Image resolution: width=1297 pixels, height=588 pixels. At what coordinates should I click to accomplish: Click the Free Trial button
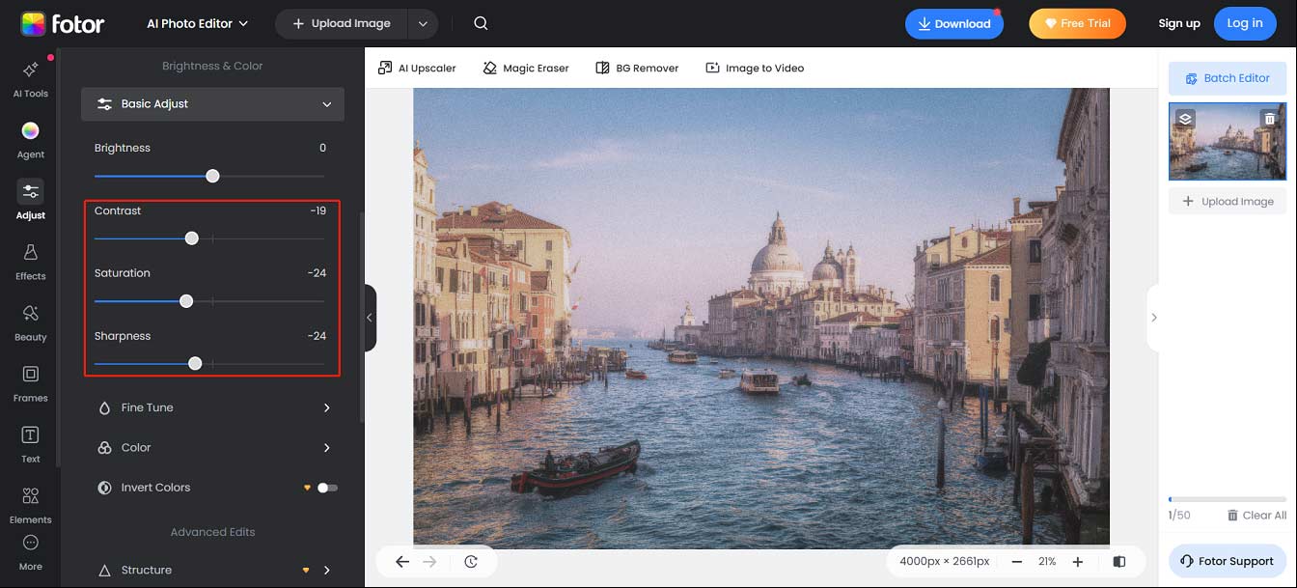(x=1077, y=23)
